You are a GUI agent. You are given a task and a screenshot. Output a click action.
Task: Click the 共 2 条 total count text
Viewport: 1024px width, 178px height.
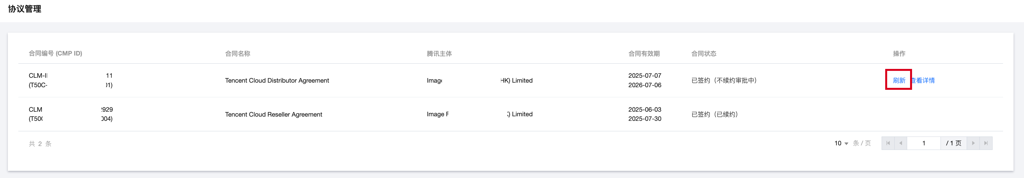40,143
